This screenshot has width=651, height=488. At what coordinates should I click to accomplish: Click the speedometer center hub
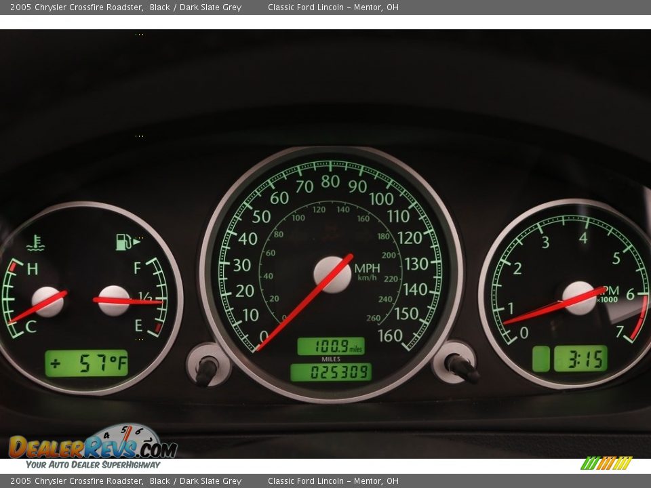coord(332,274)
